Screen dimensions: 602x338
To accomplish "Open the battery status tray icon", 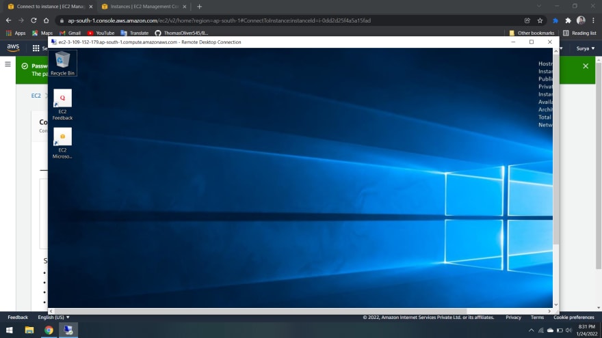I will (560, 330).
